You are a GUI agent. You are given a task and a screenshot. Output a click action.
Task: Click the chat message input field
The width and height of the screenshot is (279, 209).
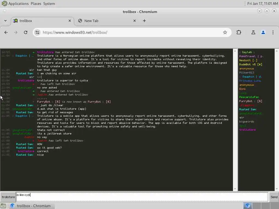142,197
